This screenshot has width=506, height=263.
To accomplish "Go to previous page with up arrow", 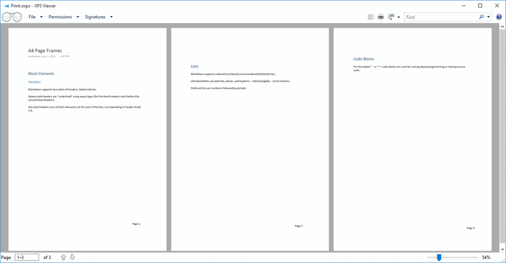I will [63, 257].
